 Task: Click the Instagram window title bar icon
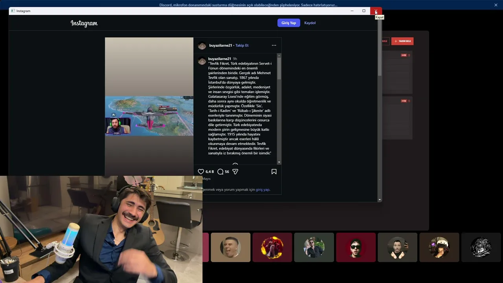click(x=13, y=11)
